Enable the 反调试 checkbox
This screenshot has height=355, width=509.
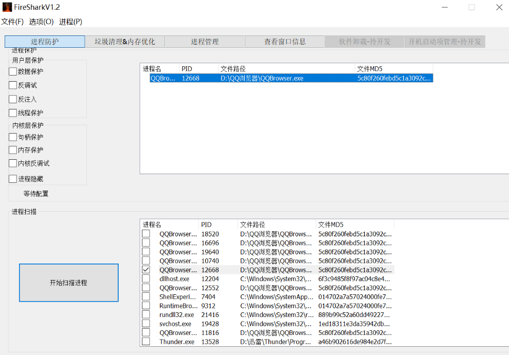coord(13,85)
